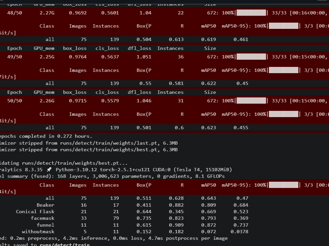Click bold 'runs/detect/train' results path
The width and height of the screenshot is (329, 246).
tap(64, 244)
